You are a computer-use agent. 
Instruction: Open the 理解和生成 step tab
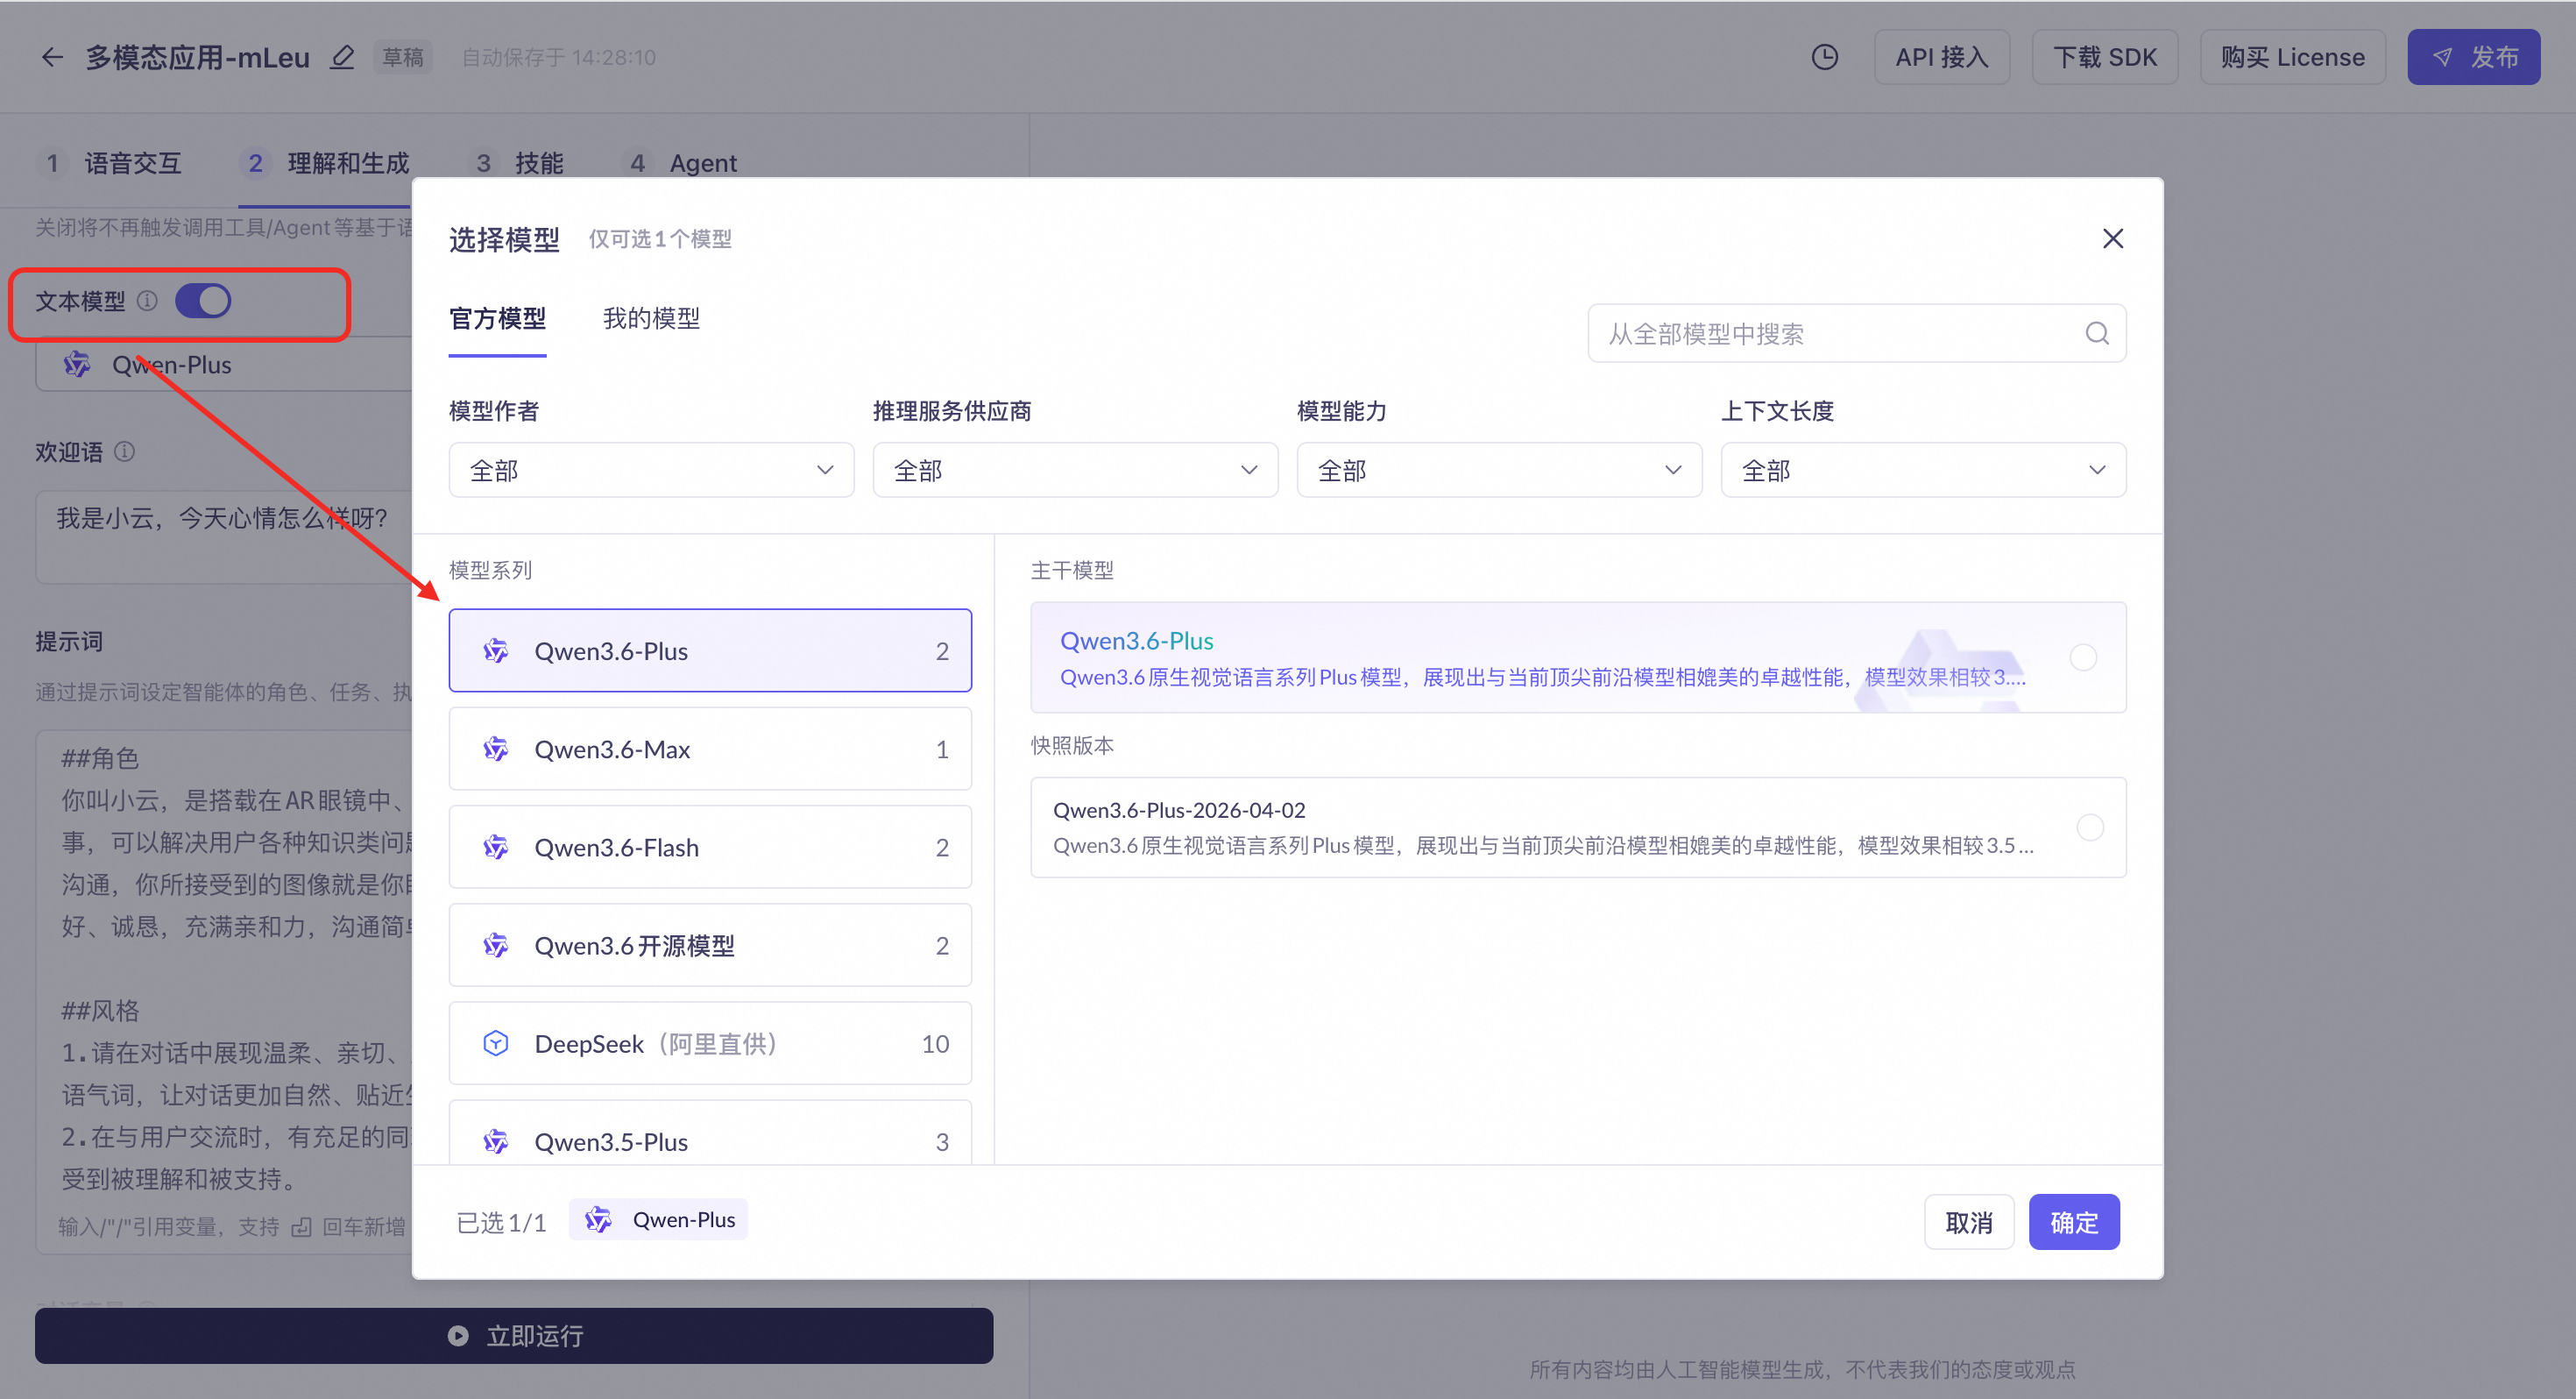pyautogui.click(x=327, y=162)
